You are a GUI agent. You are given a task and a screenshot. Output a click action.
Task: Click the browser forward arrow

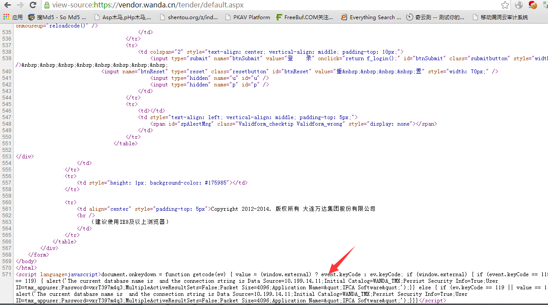coord(20,5)
